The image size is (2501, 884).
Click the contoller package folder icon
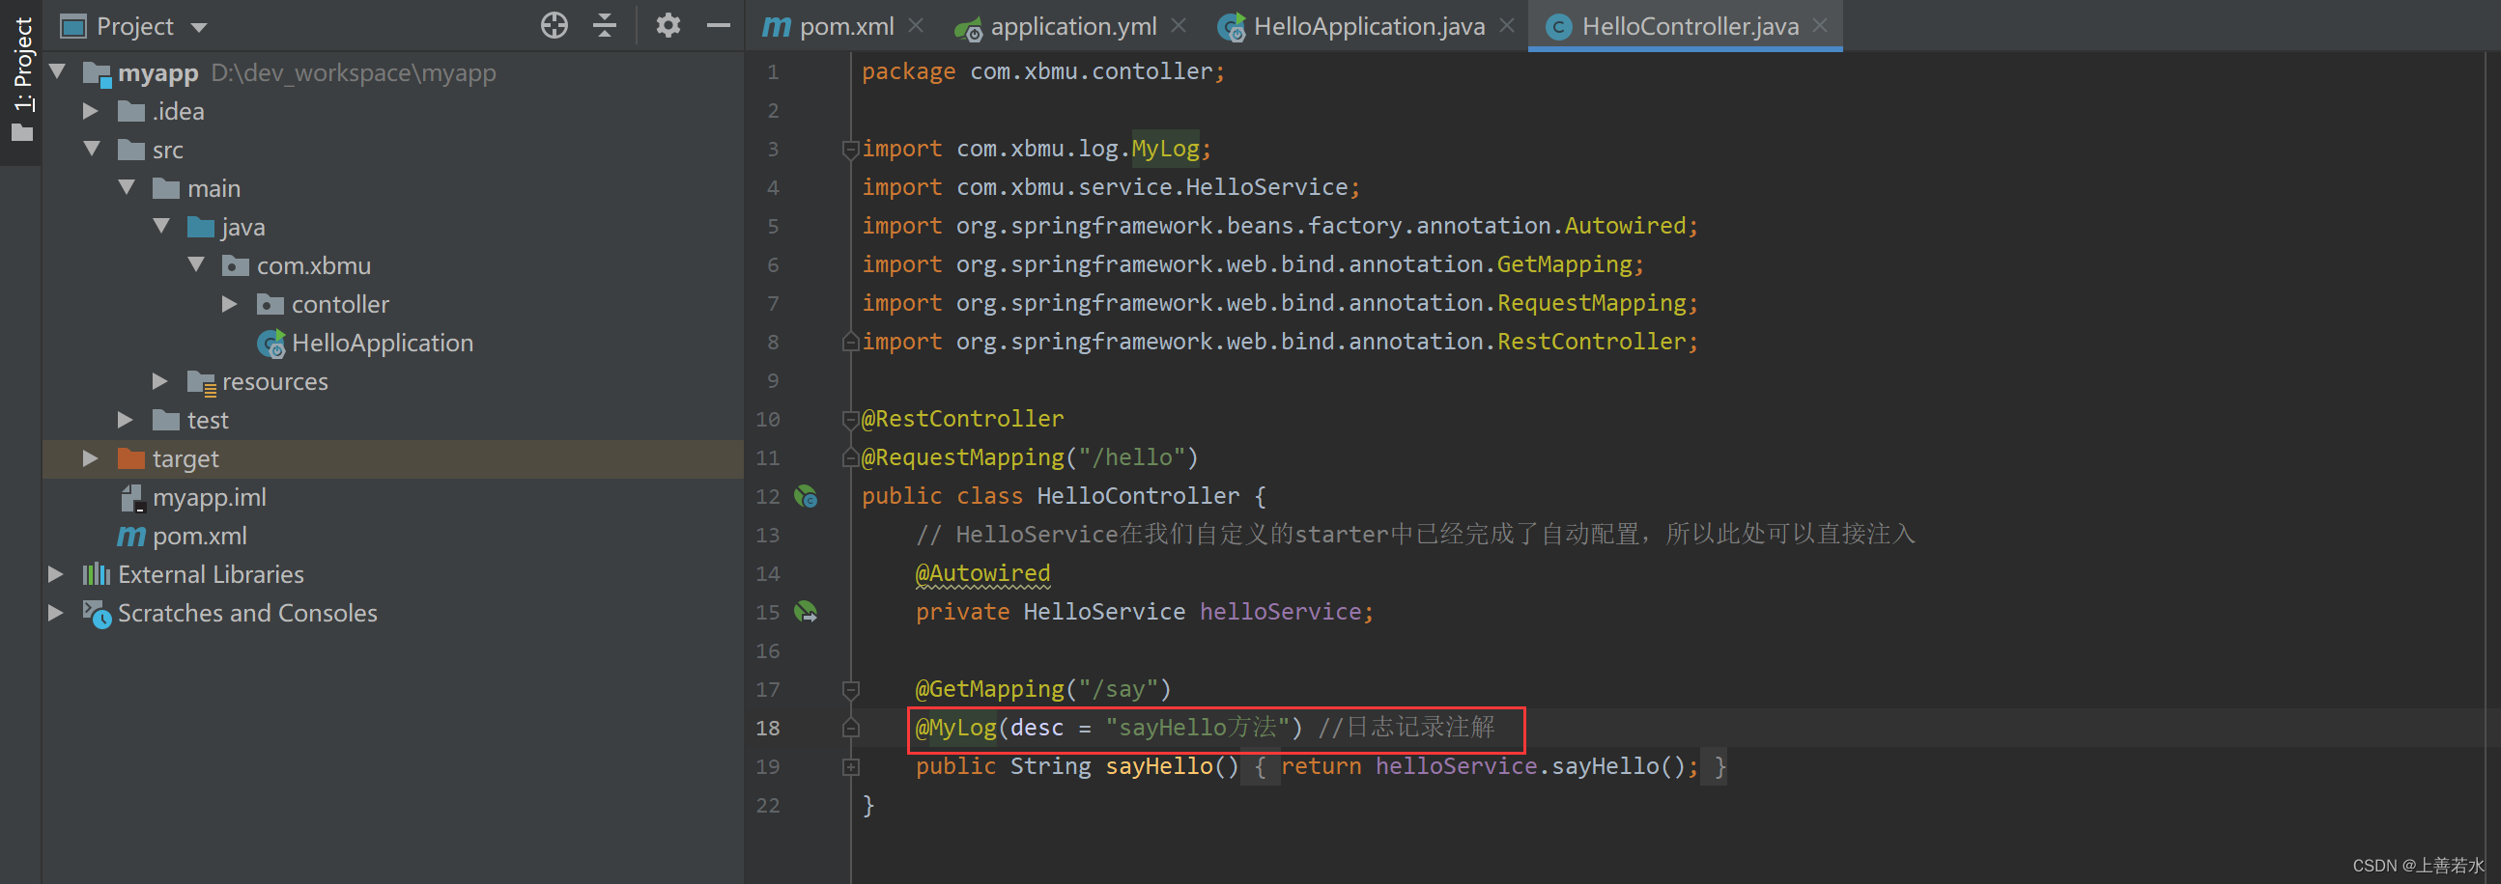point(270,304)
